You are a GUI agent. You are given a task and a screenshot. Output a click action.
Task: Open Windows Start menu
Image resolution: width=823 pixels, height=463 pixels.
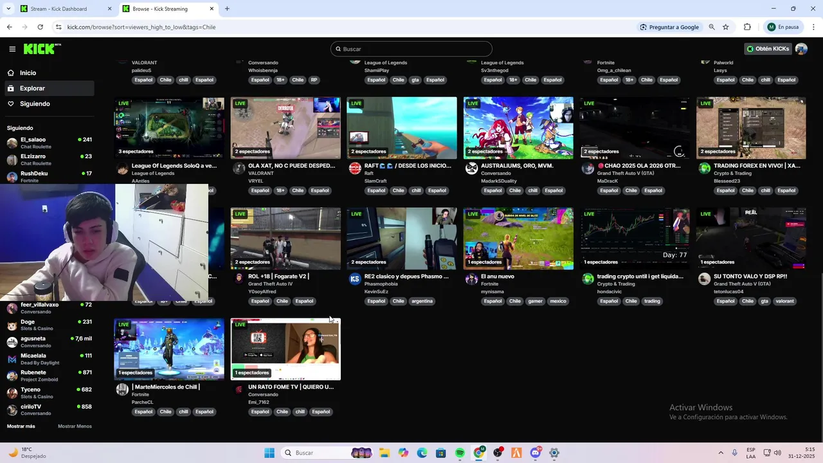(269, 453)
